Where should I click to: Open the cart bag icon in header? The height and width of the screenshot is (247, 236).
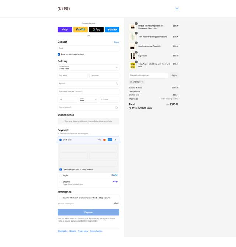point(177,9)
